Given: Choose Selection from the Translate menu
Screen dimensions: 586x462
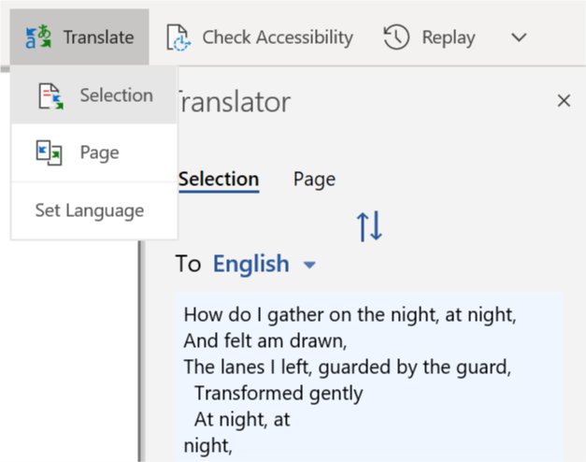Looking at the screenshot, I should coord(116,95).
